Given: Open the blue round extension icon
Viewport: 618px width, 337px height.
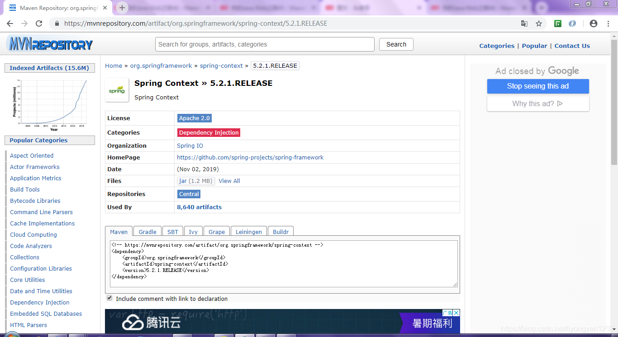Looking at the screenshot, I should point(572,23).
